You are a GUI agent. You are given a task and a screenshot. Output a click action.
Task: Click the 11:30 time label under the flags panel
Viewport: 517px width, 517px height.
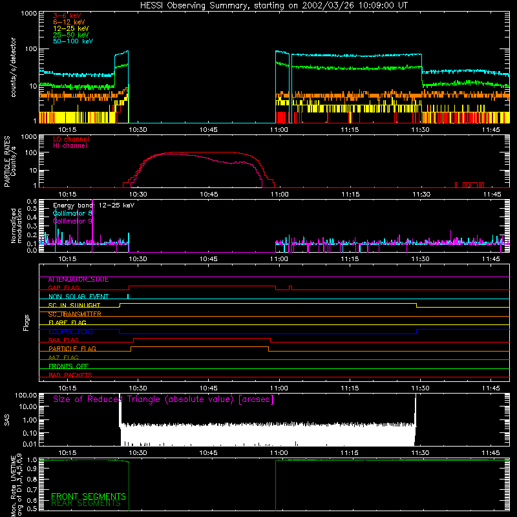click(421, 388)
